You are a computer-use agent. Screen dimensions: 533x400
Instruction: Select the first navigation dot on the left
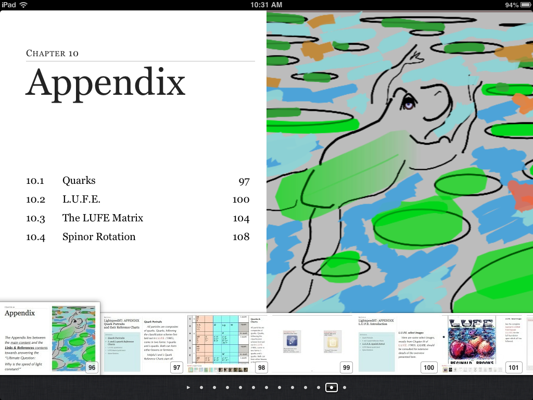coord(201,387)
